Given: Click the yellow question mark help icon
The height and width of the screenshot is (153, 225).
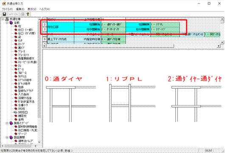Looking at the screenshot, I should 28,14.
